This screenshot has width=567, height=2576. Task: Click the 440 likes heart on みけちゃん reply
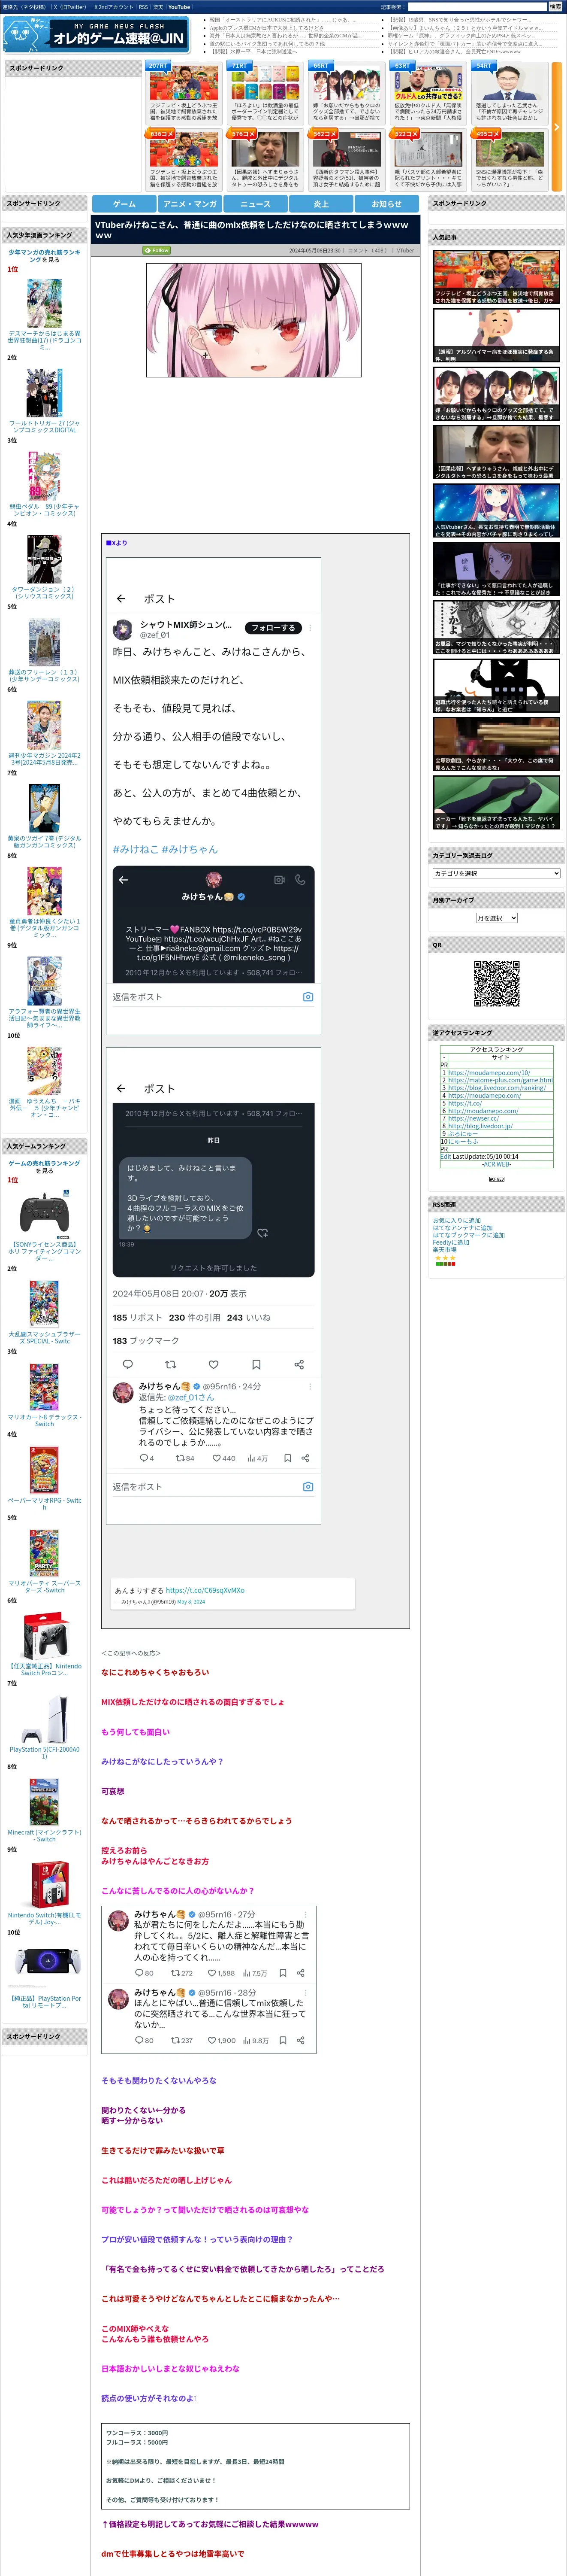217,1458
